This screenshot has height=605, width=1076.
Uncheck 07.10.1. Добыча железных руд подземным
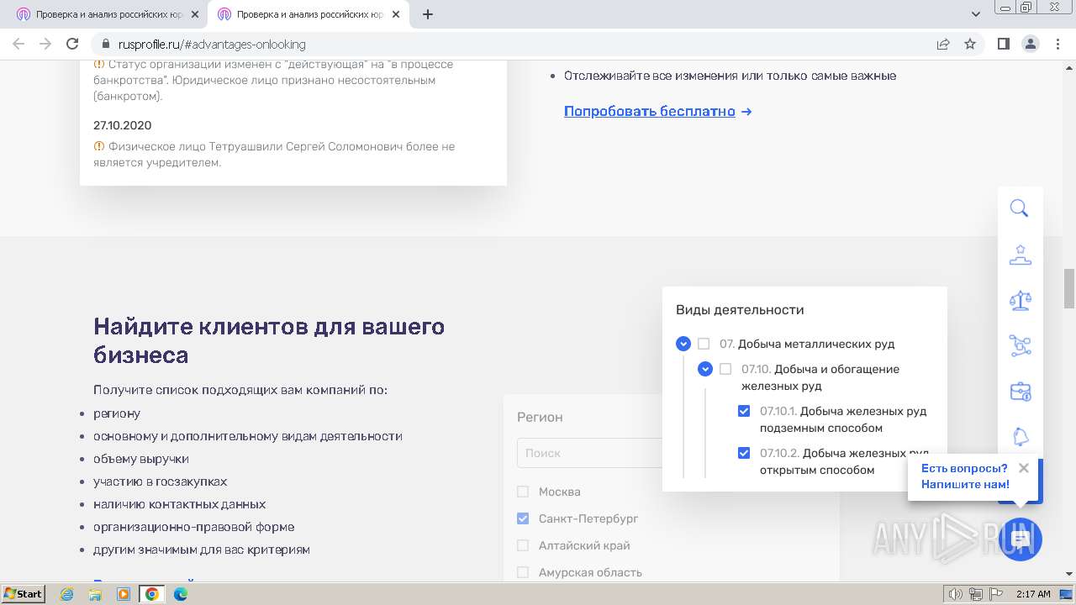tap(744, 411)
